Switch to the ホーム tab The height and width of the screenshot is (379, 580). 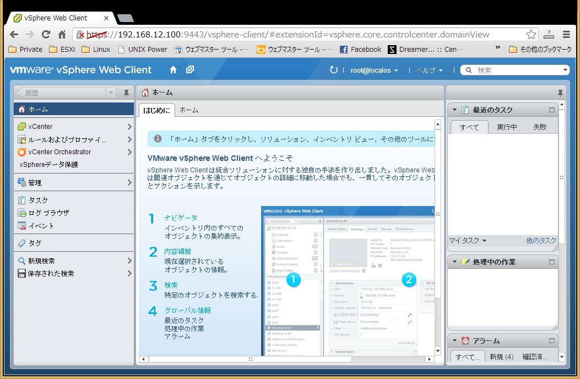(189, 110)
